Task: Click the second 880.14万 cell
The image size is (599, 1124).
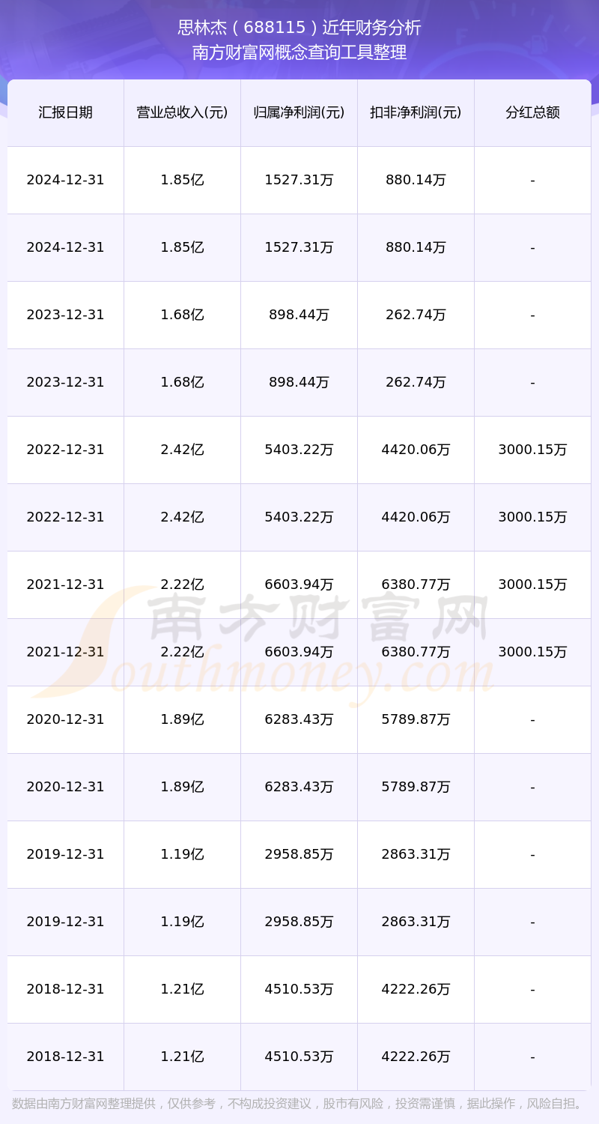Action: coord(416,247)
